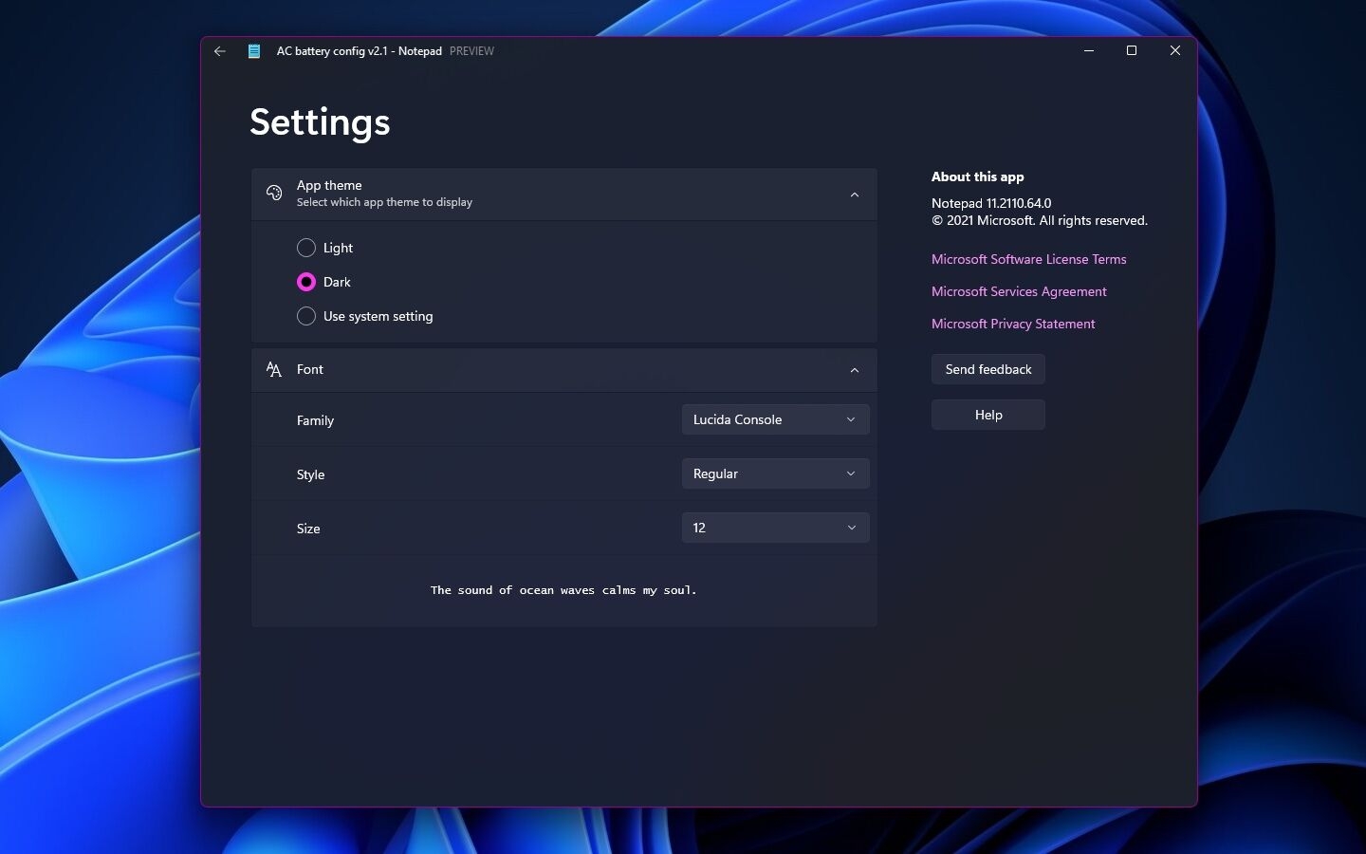Collapse the Font section chevron

[x=855, y=370]
